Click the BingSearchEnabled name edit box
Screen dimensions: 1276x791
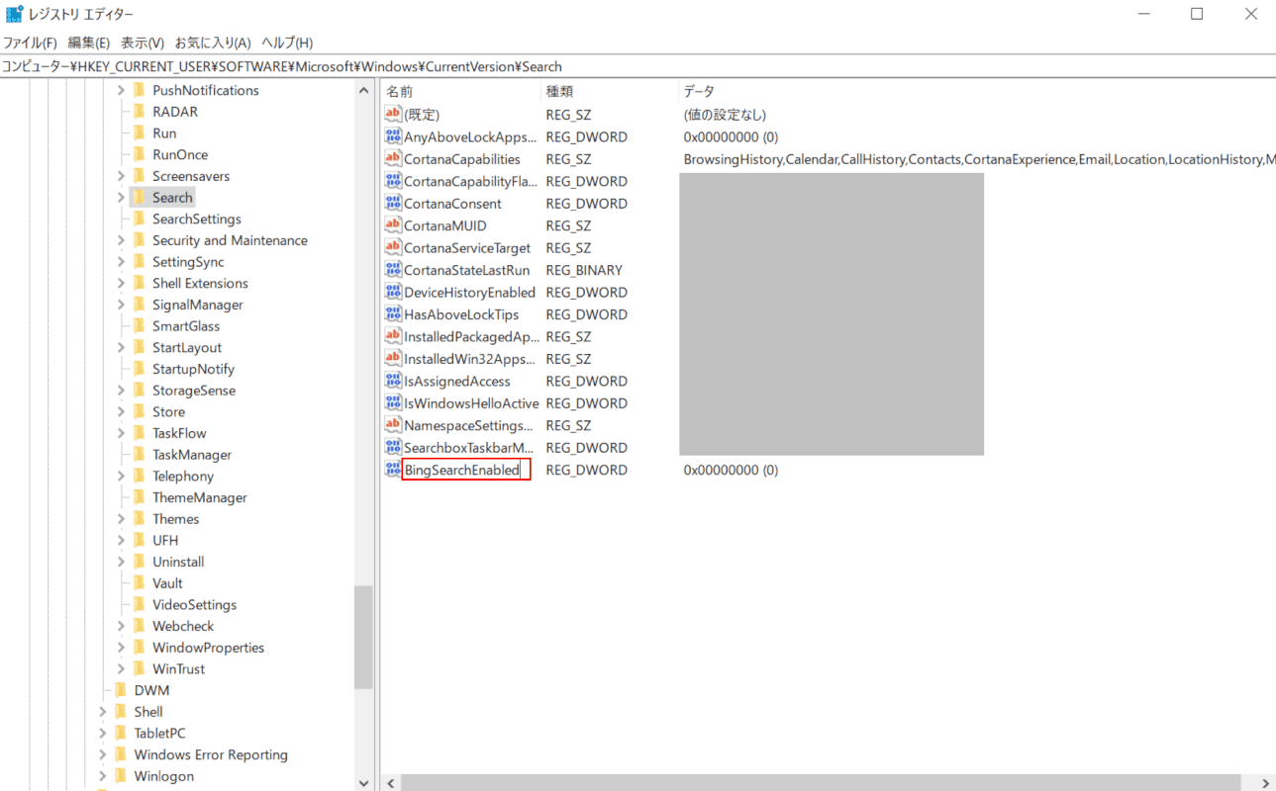pyautogui.click(x=466, y=470)
